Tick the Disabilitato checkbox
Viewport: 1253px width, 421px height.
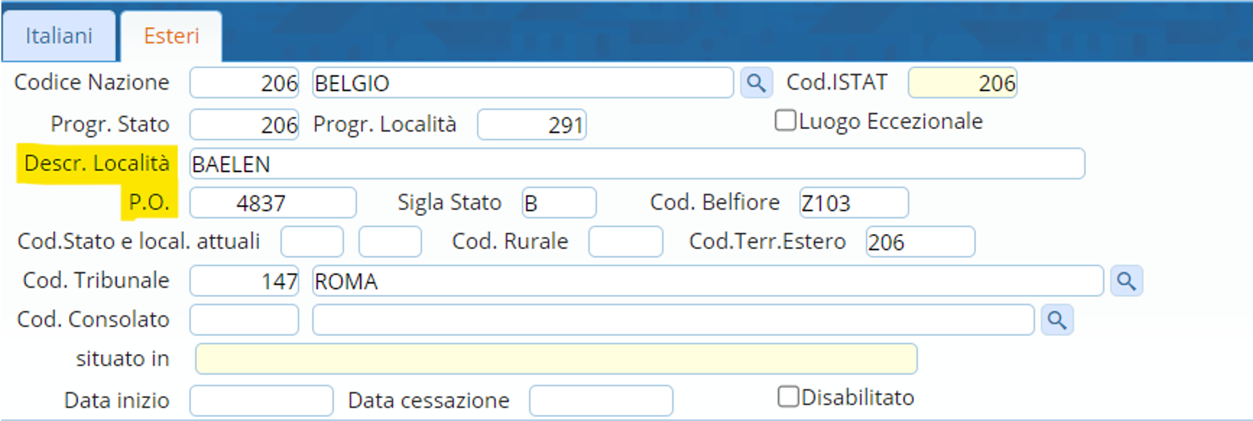788,397
